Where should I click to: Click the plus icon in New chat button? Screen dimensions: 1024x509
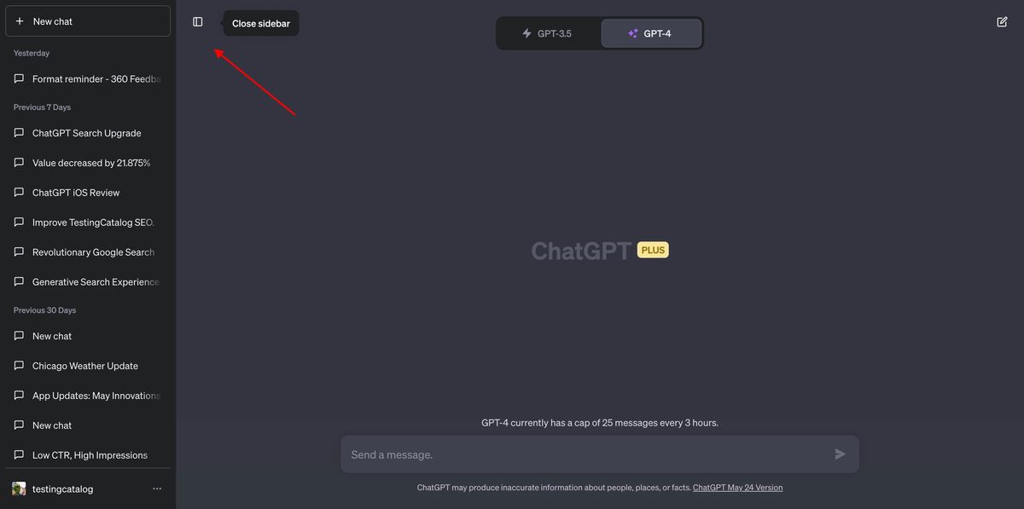pyautogui.click(x=20, y=21)
